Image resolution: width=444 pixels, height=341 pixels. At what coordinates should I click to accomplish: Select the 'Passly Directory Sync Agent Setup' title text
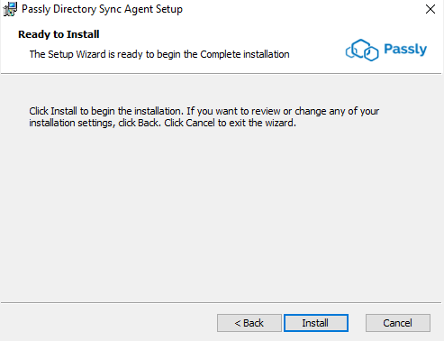tap(102, 9)
